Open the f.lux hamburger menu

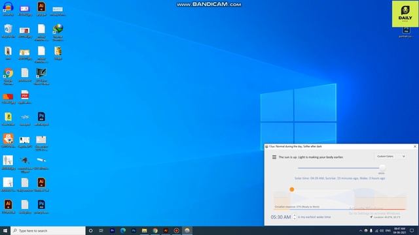coord(274,157)
